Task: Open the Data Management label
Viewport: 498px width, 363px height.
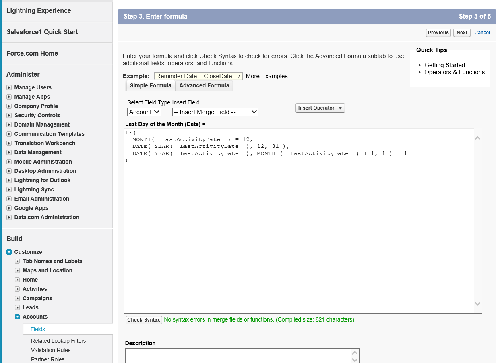Action: (38, 152)
